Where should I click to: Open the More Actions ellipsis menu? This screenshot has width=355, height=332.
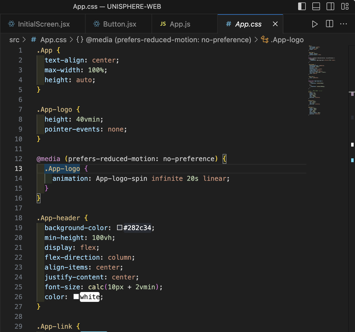coord(344,24)
